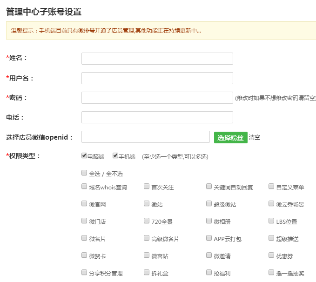Check the 微官网 option
Viewport: 316px width, 282px height.
coord(84,204)
